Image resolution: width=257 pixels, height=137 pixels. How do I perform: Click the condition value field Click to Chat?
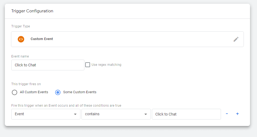point(186,114)
